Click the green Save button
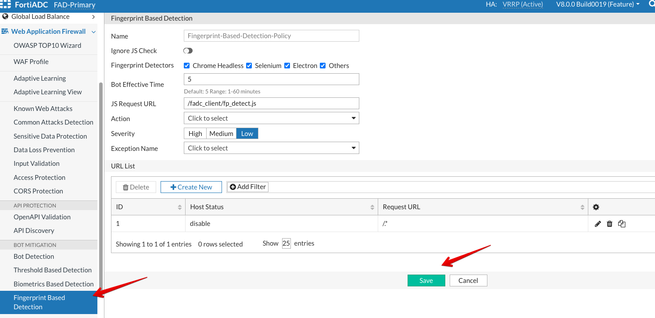This screenshot has width=655, height=318. pyautogui.click(x=426, y=281)
